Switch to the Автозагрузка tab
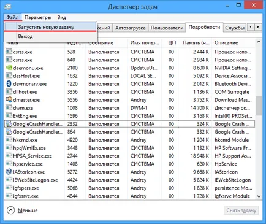 130,28
